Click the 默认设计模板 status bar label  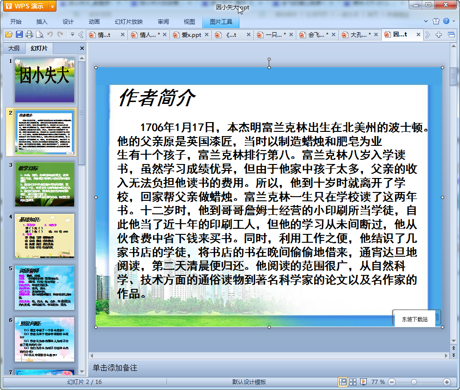pos(249,382)
